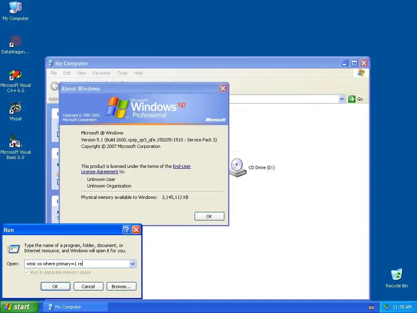417x313 pixels.
Task: Open the File menu in My Computer
Action: pos(53,73)
